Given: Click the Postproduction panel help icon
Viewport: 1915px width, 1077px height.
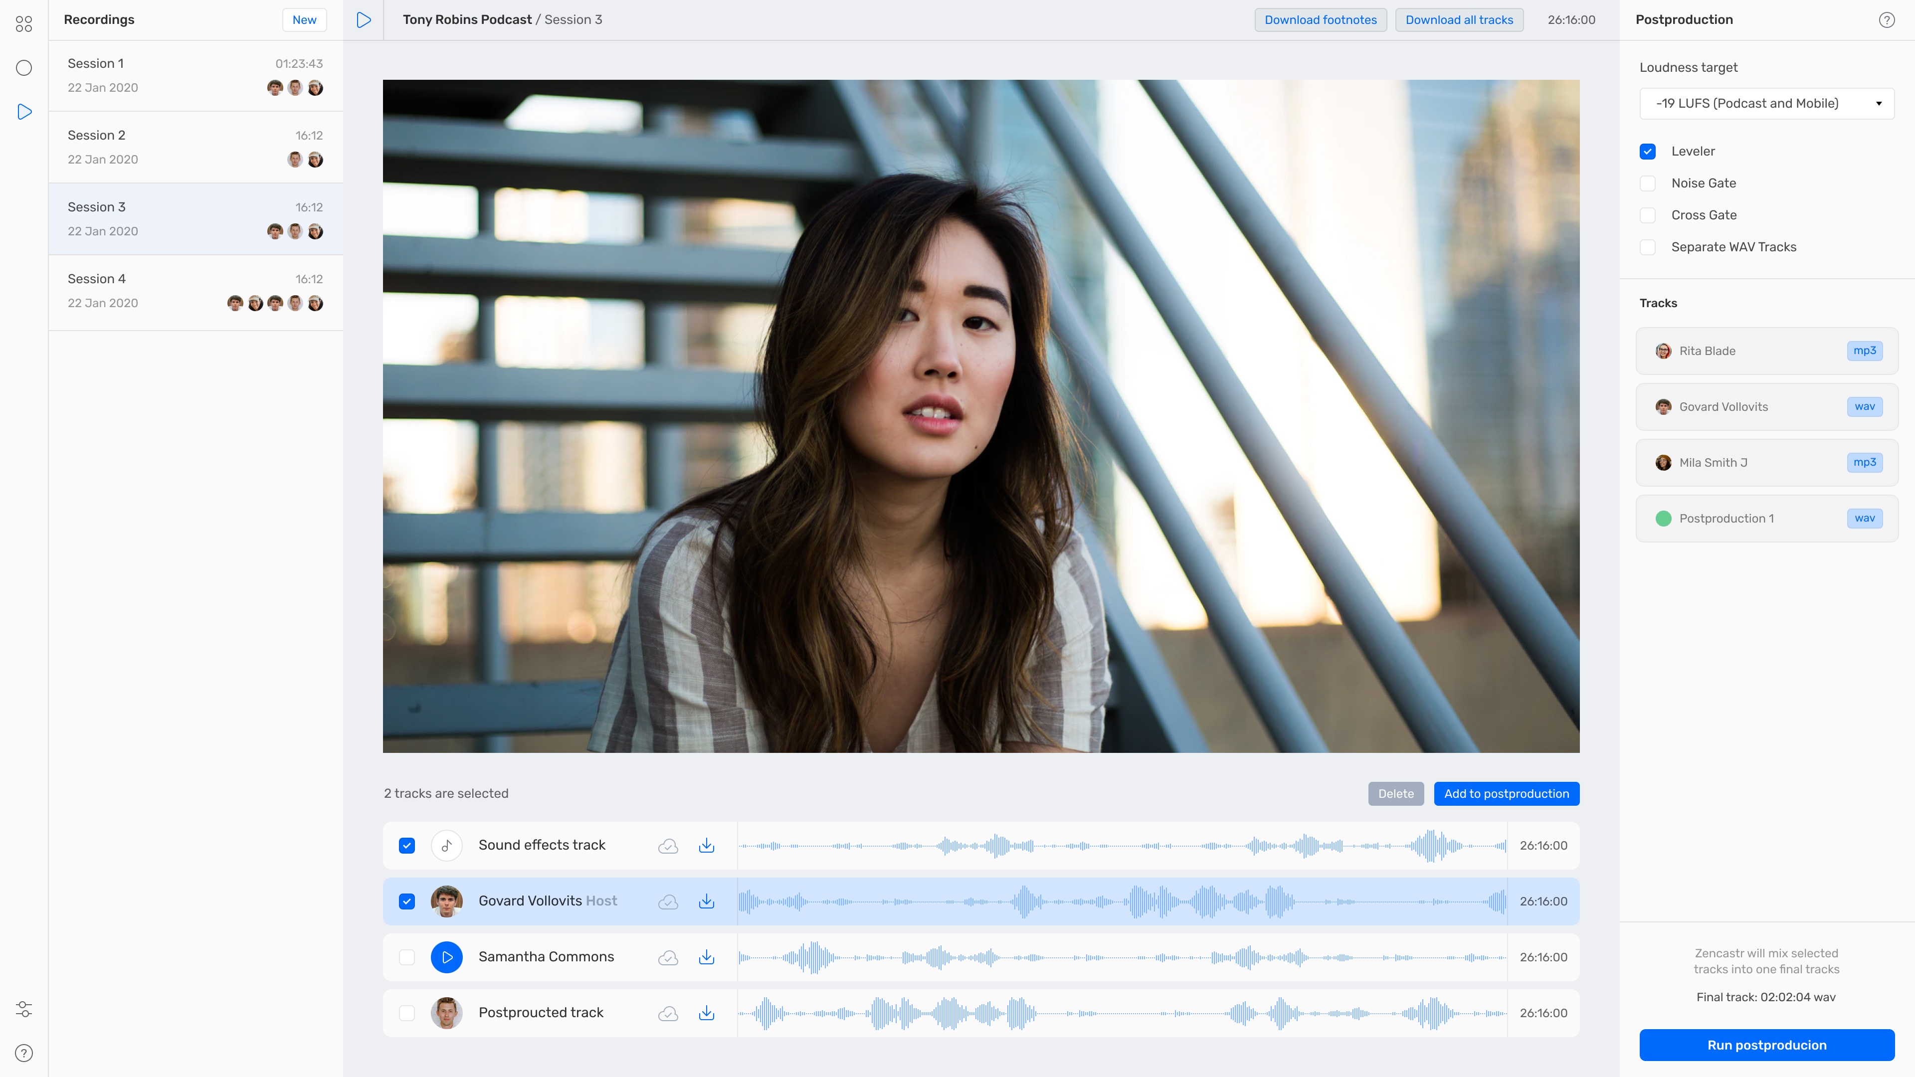Looking at the screenshot, I should (1886, 20).
